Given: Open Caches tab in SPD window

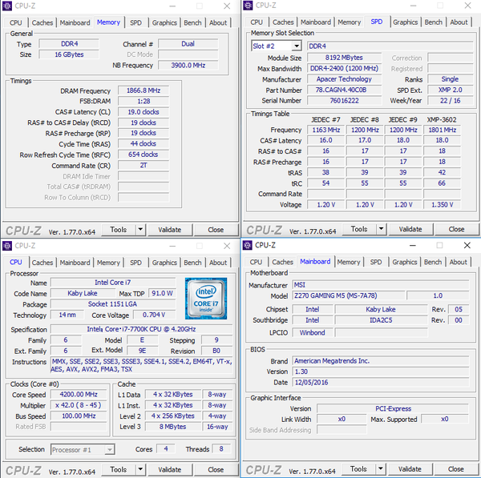Looking at the screenshot, I should [x=283, y=22].
